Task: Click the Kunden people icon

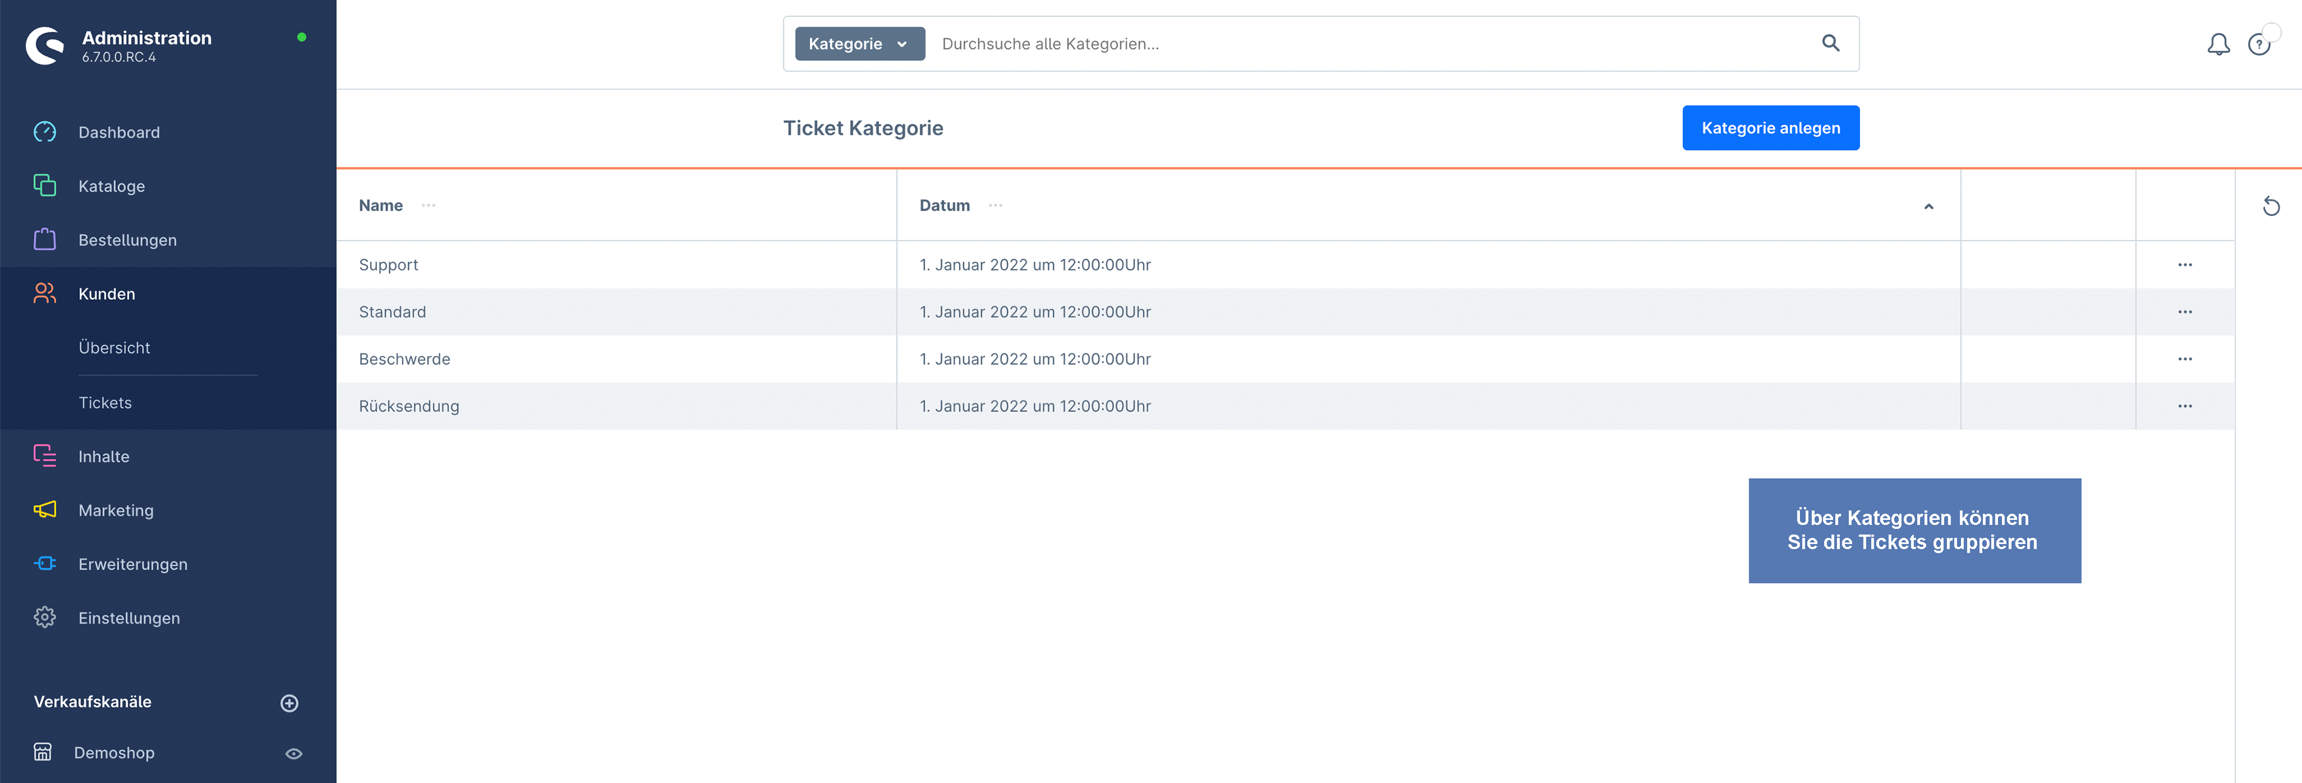Action: pyautogui.click(x=45, y=293)
